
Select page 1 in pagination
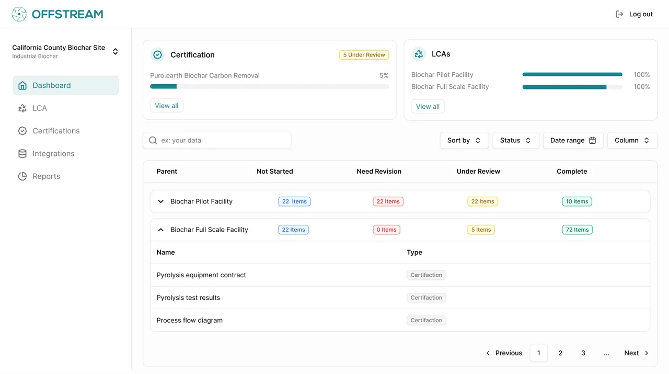tap(539, 353)
